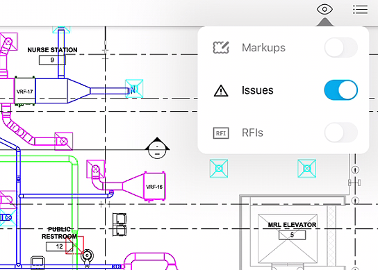Enable the Markups toggle switch

click(x=341, y=47)
